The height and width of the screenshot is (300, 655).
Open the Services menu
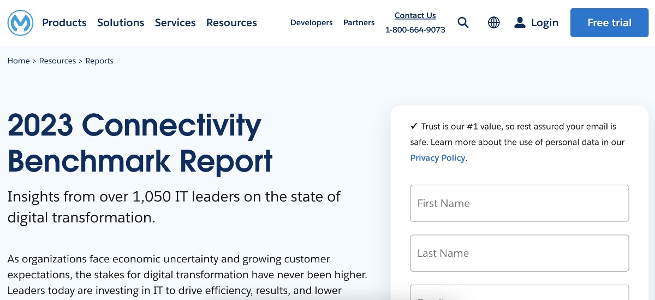(175, 22)
